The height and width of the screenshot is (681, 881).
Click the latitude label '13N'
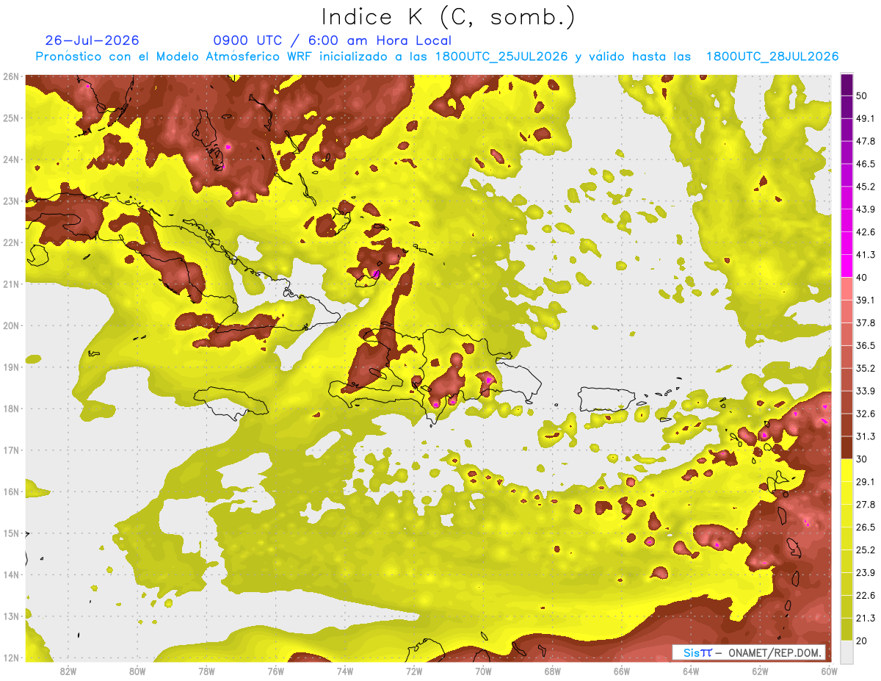click(x=11, y=616)
